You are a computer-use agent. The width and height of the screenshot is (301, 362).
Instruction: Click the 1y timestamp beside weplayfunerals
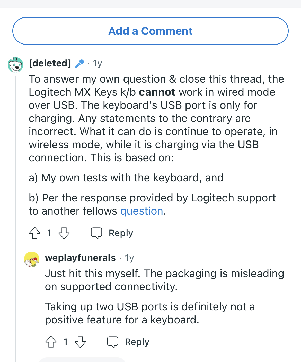129,258
